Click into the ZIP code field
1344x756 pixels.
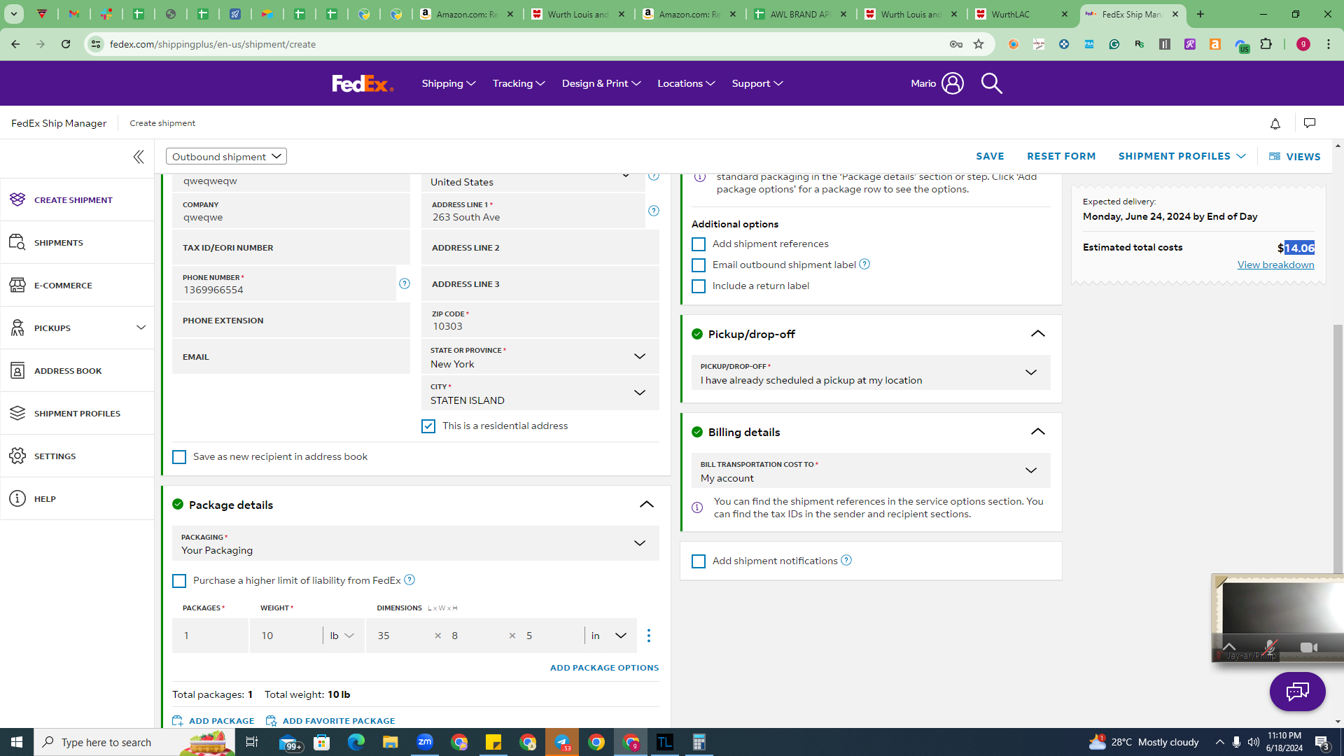[x=540, y=321]
